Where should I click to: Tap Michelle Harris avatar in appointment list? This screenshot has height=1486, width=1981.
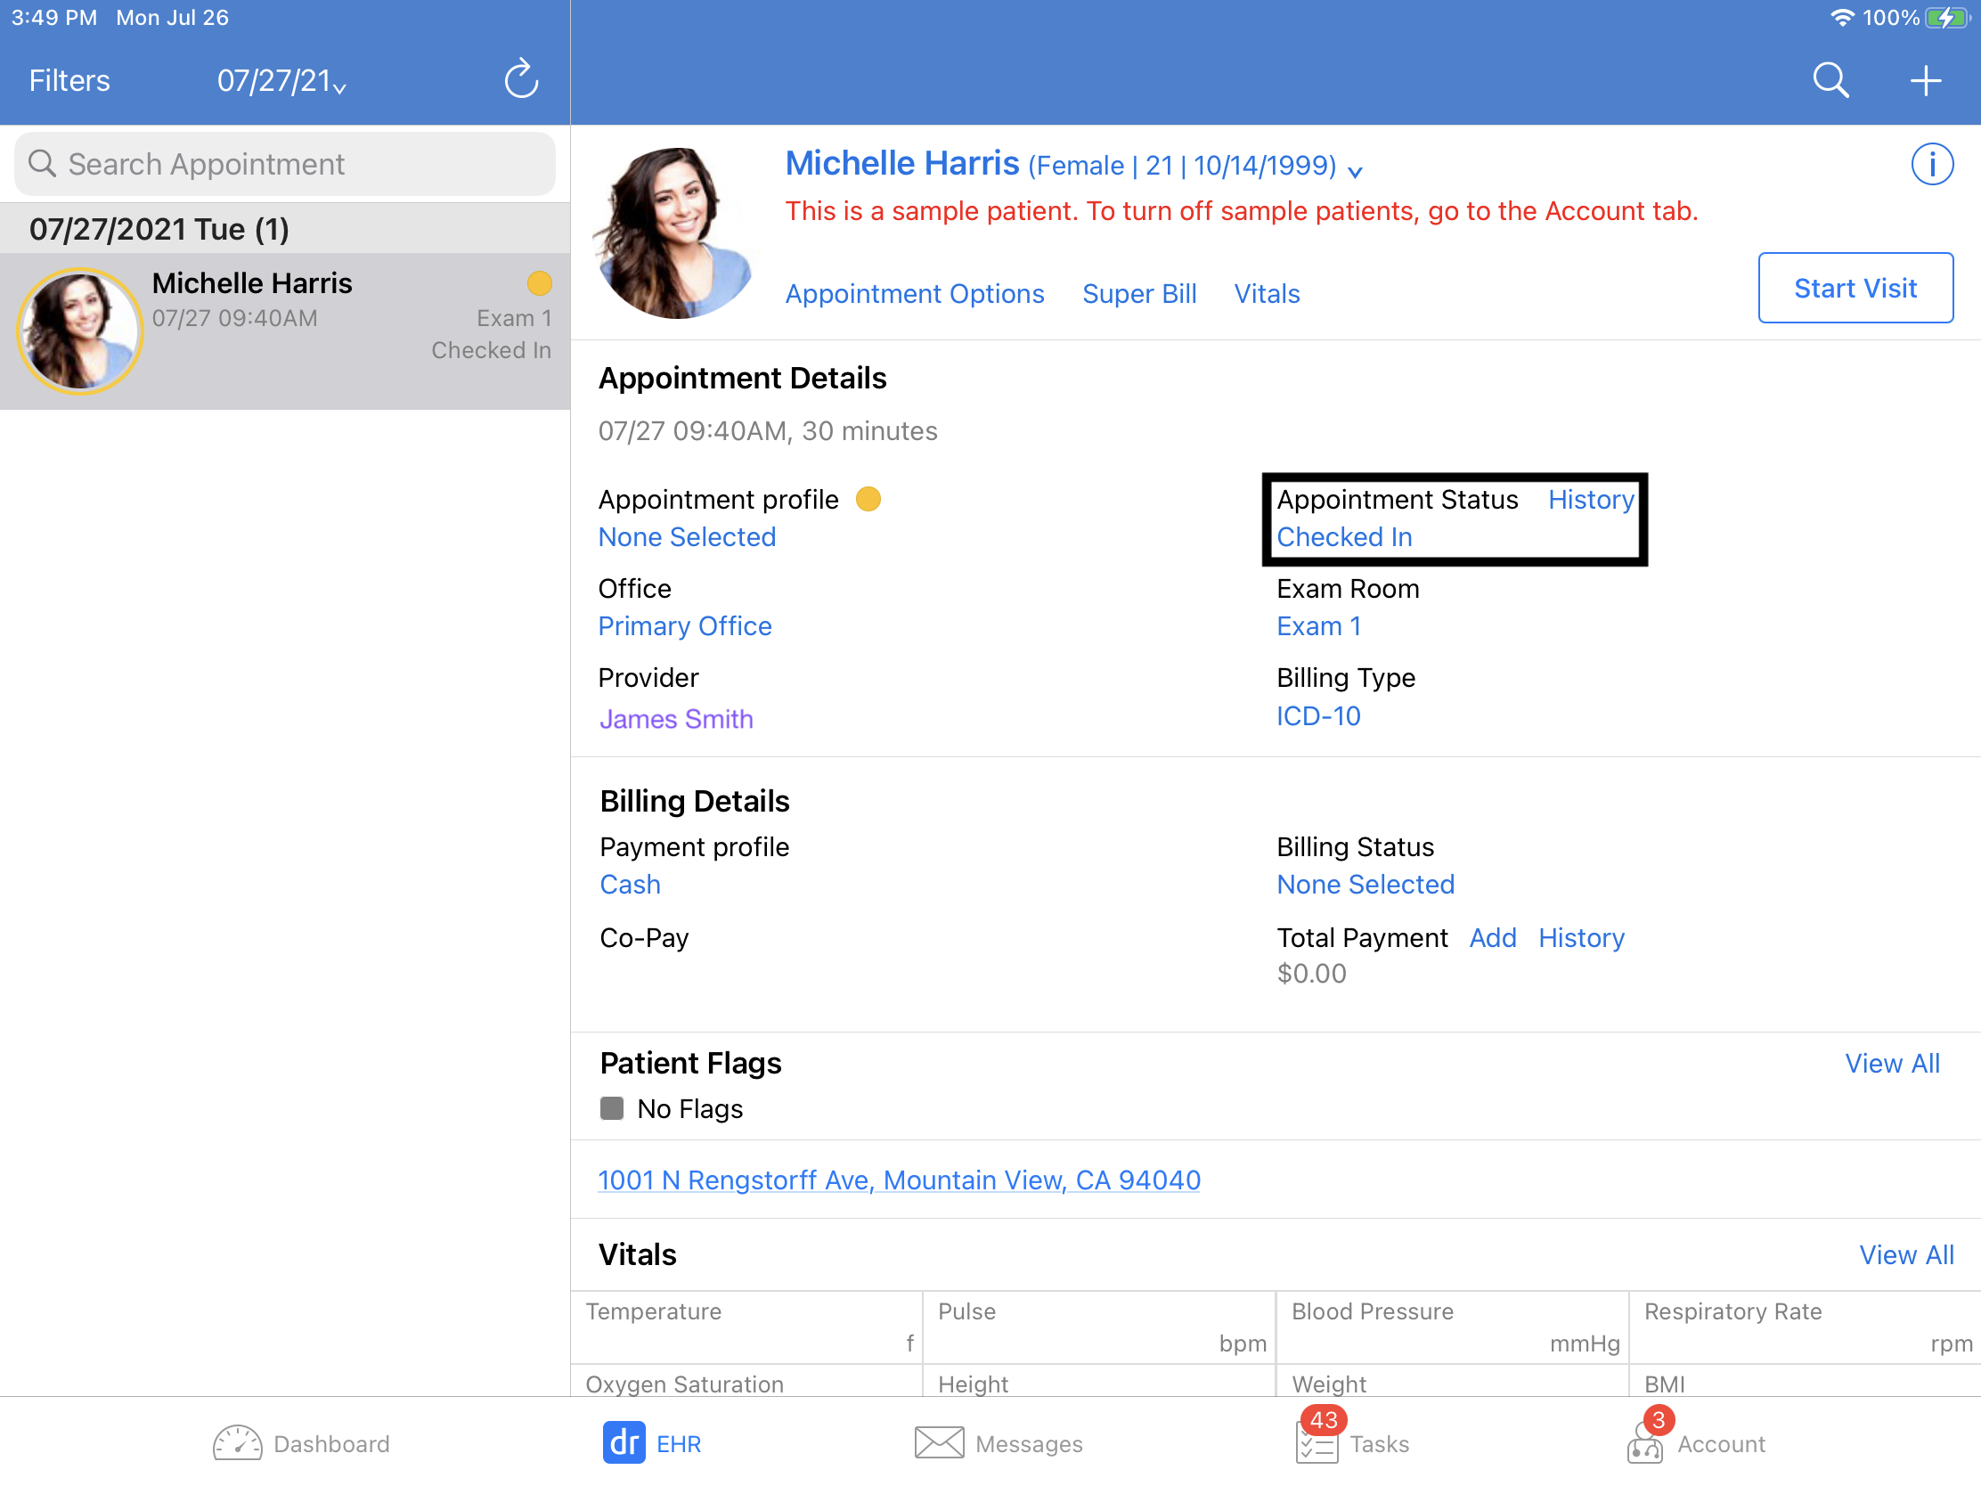[x=79, y=331]
